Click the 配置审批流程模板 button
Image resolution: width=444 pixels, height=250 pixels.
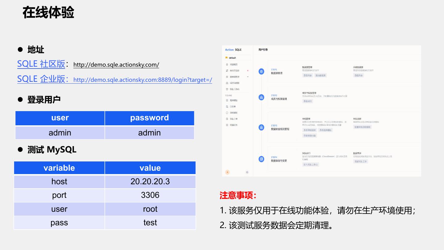[x=363, y=127]
